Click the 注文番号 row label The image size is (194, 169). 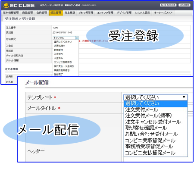tap(11, 28)
